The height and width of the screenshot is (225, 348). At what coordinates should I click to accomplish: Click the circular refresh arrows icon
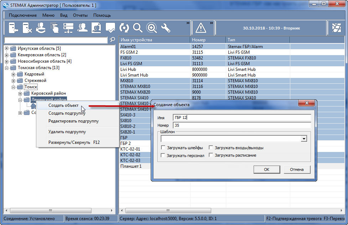(124, 28)
